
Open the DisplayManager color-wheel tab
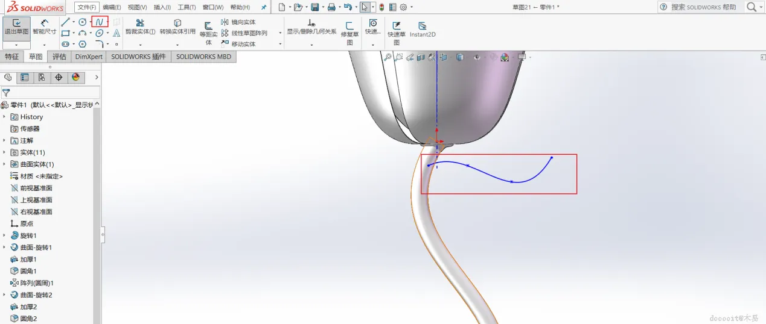click(x=75, y=77)
